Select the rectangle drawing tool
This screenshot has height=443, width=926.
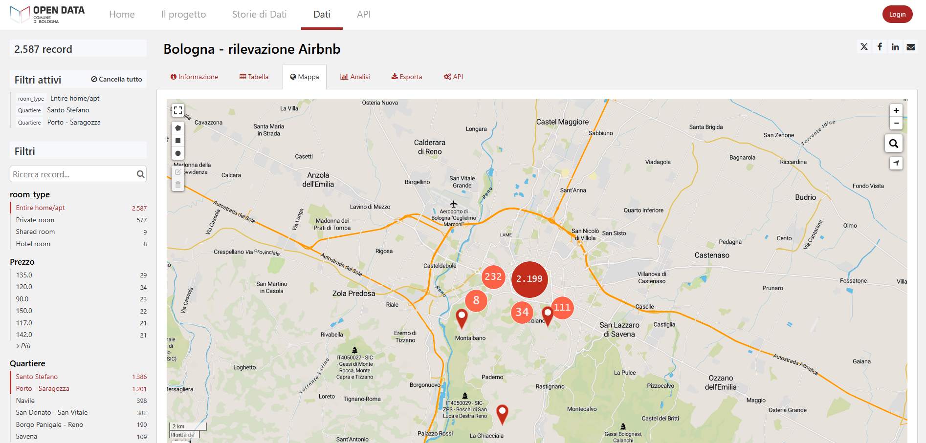point(178,141)
